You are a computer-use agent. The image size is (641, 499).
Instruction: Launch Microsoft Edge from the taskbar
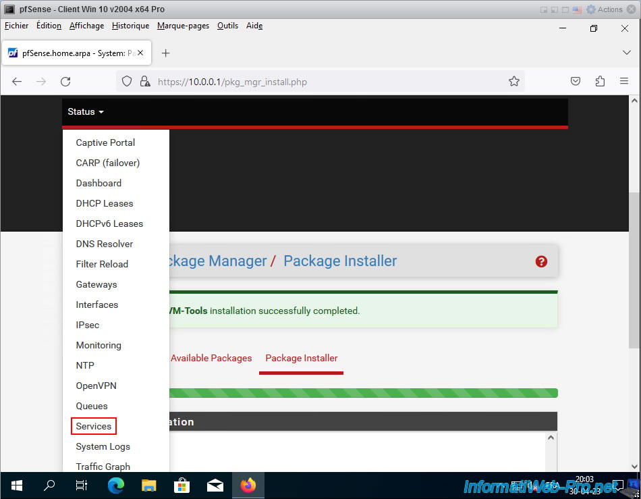tap(115, 485)
